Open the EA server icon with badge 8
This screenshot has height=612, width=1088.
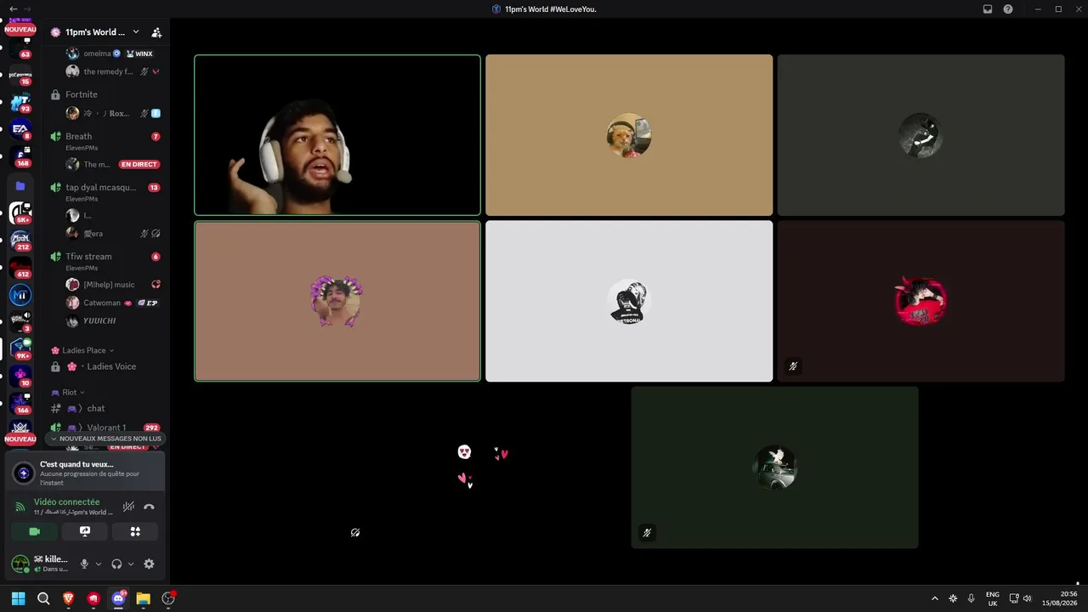pos(20,129)
